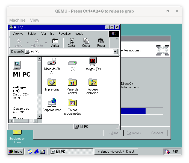Open Acceso telefónico a redes icon
Viewport: 189px width, 163px height.
(93, 82)
